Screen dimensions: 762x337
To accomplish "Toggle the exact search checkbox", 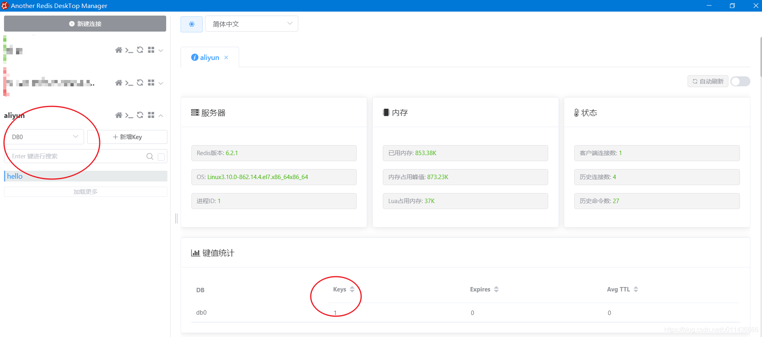I will click(x=161, y=157).
